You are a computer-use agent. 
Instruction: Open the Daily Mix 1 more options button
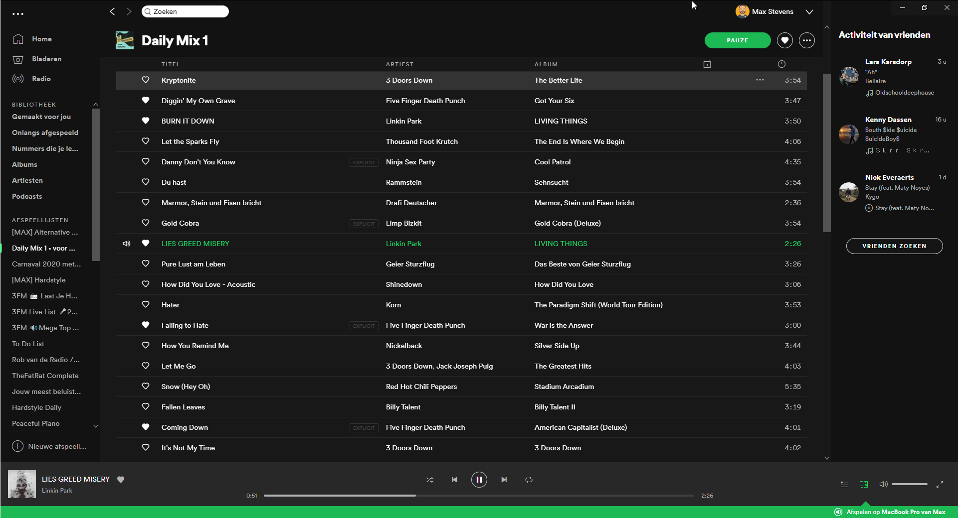pyautogui.click(x=806, y=40)
